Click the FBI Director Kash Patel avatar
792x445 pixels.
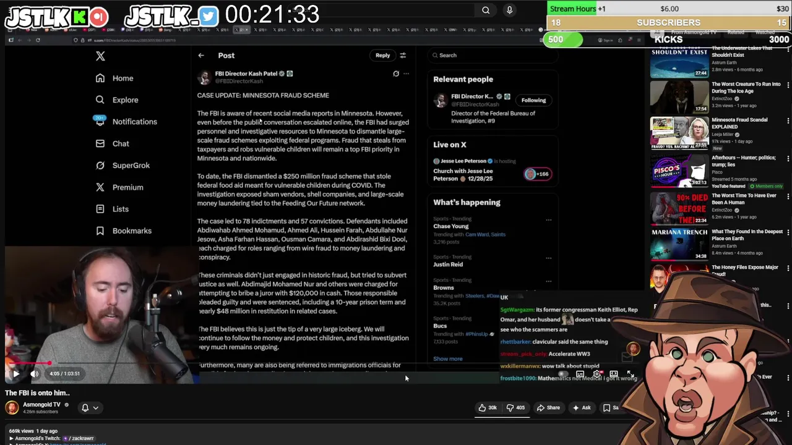tap(204, 77)
